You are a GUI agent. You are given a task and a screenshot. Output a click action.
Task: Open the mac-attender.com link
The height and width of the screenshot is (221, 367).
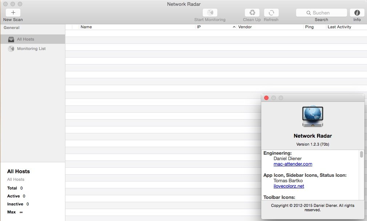[x=293, y=164]
